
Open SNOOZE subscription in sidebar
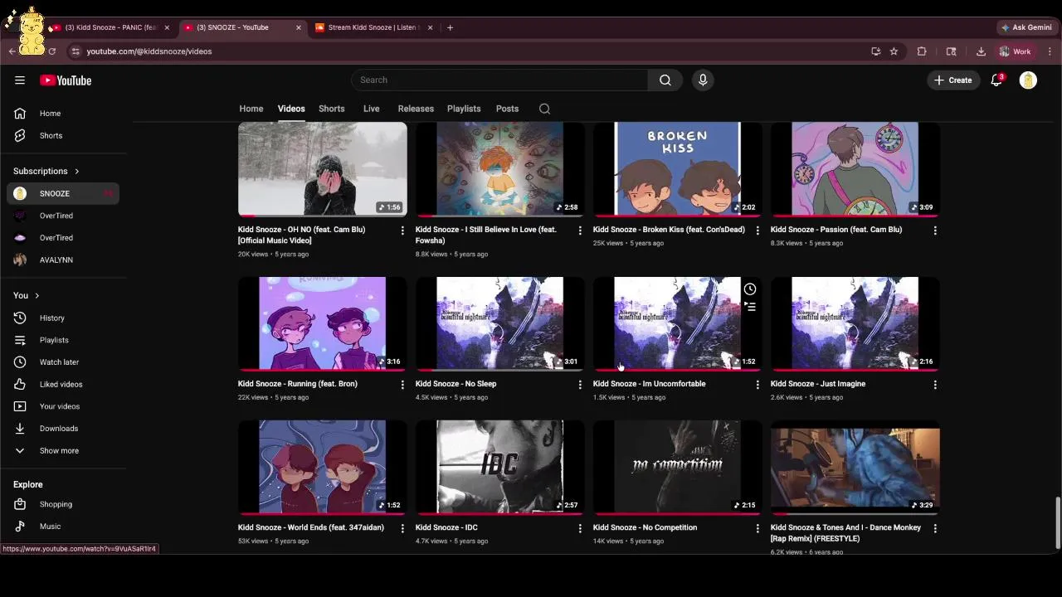tap(63, 194)
